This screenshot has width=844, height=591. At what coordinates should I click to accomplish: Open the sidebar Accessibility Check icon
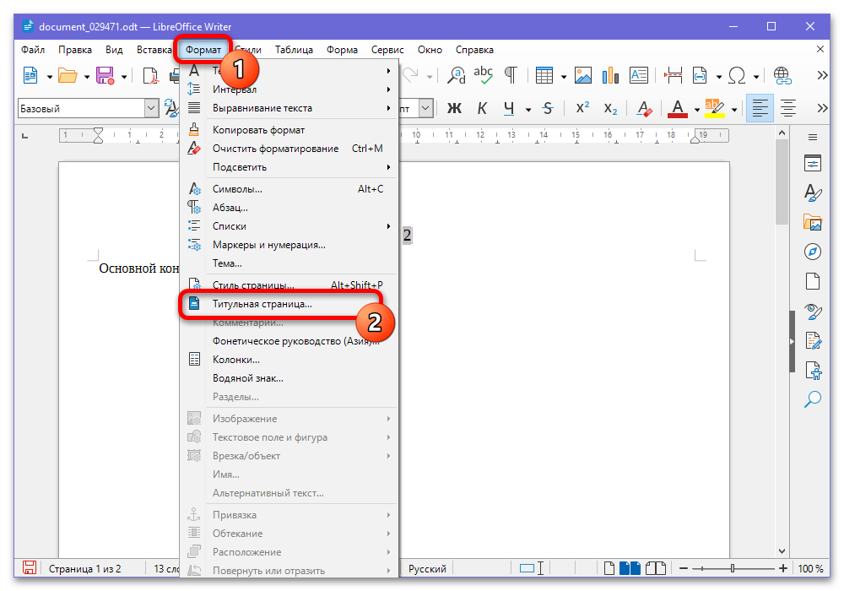click(x=812, y=371)
